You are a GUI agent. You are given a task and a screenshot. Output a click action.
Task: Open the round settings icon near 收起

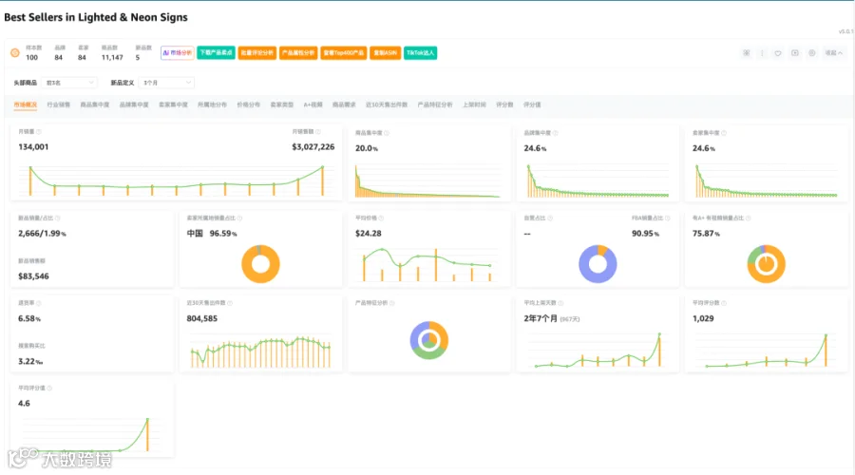(x=812, y=53)
